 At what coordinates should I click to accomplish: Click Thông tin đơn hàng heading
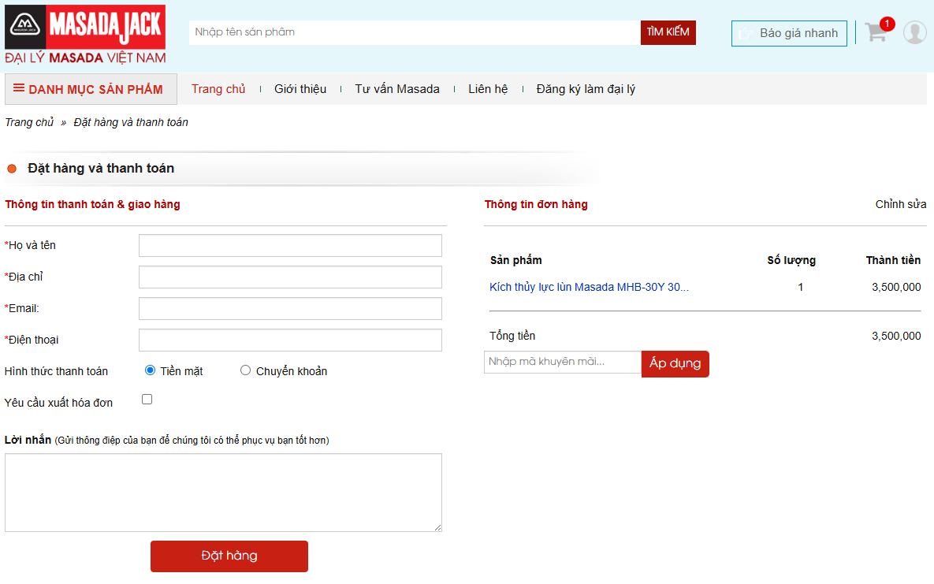click(x=536, y=204)
